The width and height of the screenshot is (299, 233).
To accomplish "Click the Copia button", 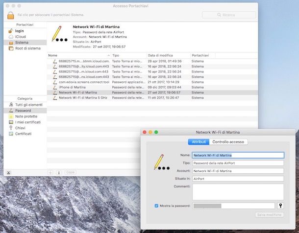I will tap(71, 172).
